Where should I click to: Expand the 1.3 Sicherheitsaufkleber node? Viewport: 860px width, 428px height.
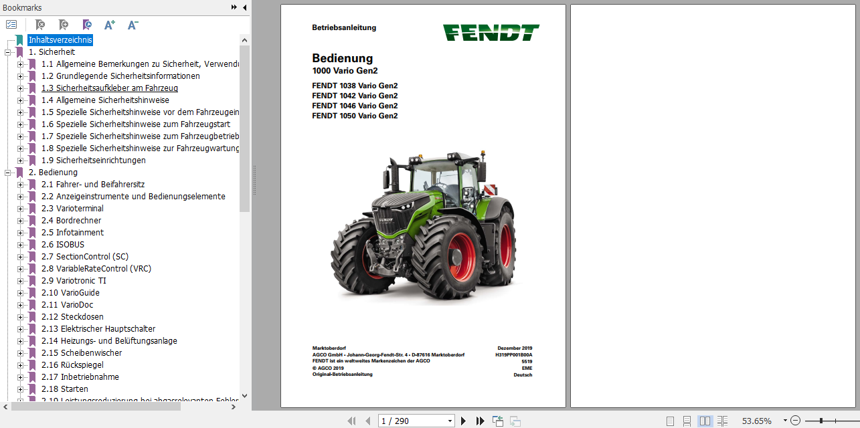click(20, 88)
